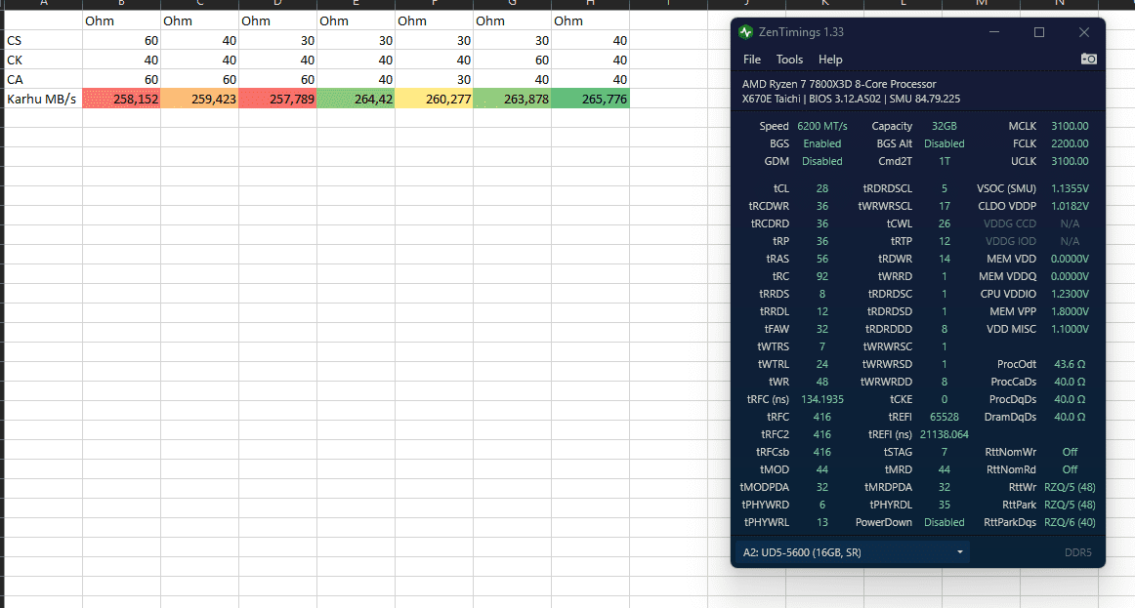Expand the A2: UD5-5600 module dropdown

[853, 552]
